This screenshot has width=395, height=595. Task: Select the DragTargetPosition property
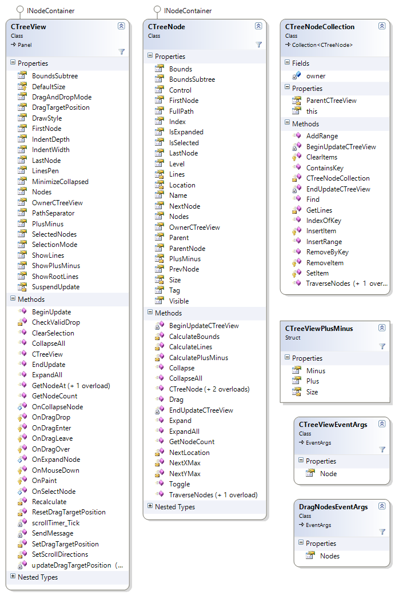pos(61,107)
